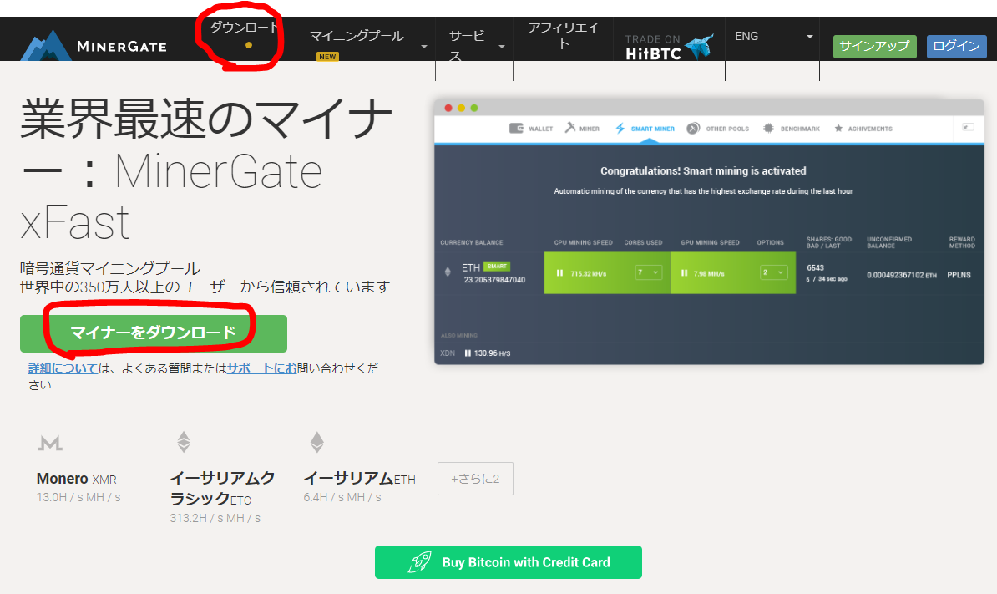Image resolution: width=997 pixels, height=594 pixels.
Task: Select the shares count 6543
Action: click(x=815, y=267)
